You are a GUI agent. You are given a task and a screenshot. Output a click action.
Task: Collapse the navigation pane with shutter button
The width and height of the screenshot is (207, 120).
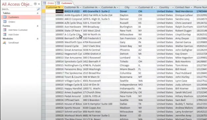(x=39, y=4)
